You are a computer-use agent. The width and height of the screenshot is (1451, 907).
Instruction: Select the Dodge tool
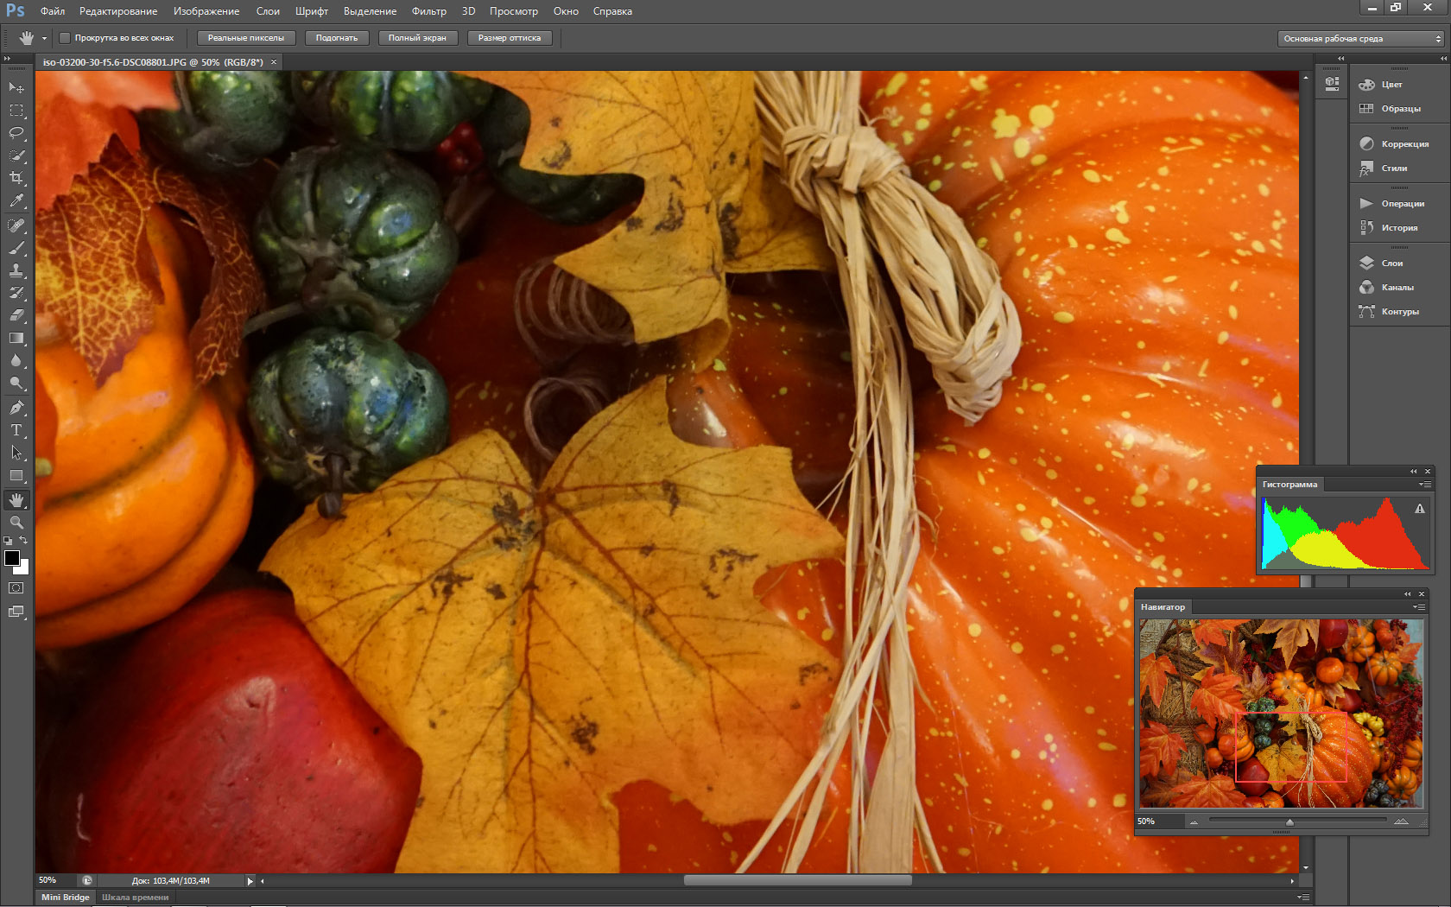click(x=16, y=383)
